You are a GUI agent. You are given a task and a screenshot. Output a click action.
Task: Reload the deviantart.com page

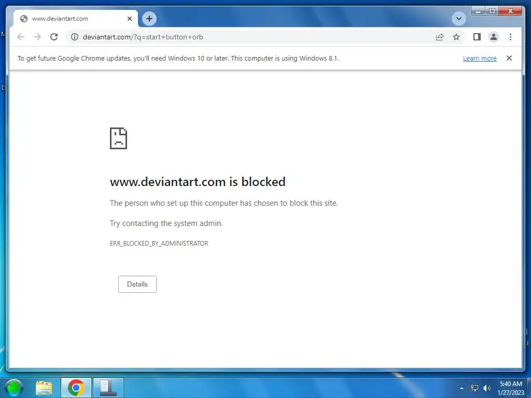coord(54,37)
